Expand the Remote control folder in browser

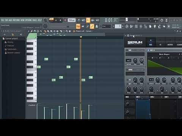point(14,53)
